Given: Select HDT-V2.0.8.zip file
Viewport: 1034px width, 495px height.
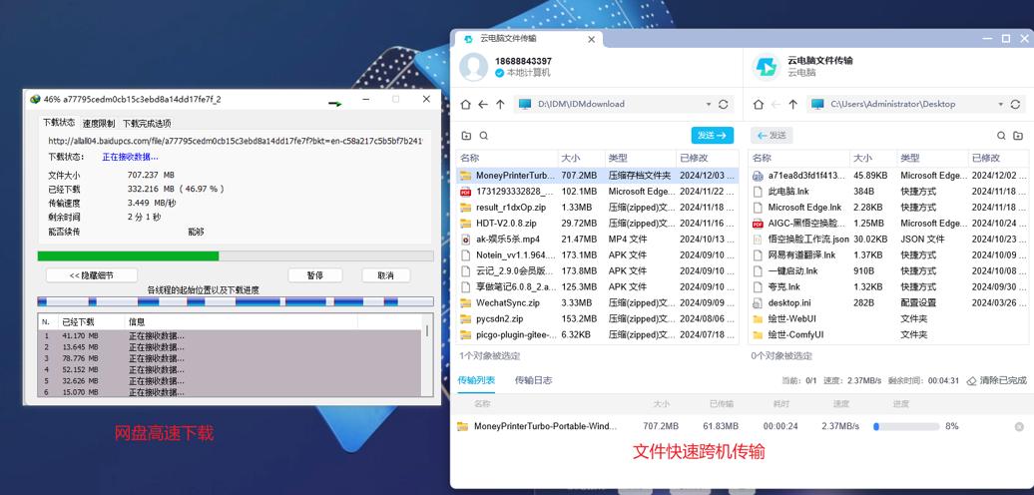Looking at the screenshot, I should coord(598,224).
